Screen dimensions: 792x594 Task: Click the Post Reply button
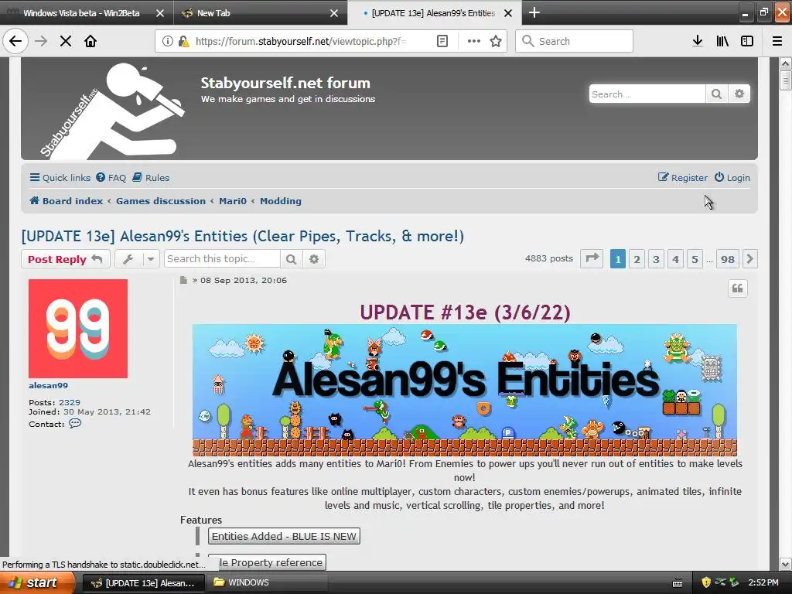coord(66,259)
